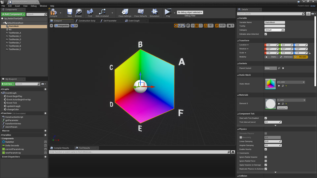The image size is (317, 178).
Task: Select the translate gizmo mode icon
Action: [x=175, y=26]
